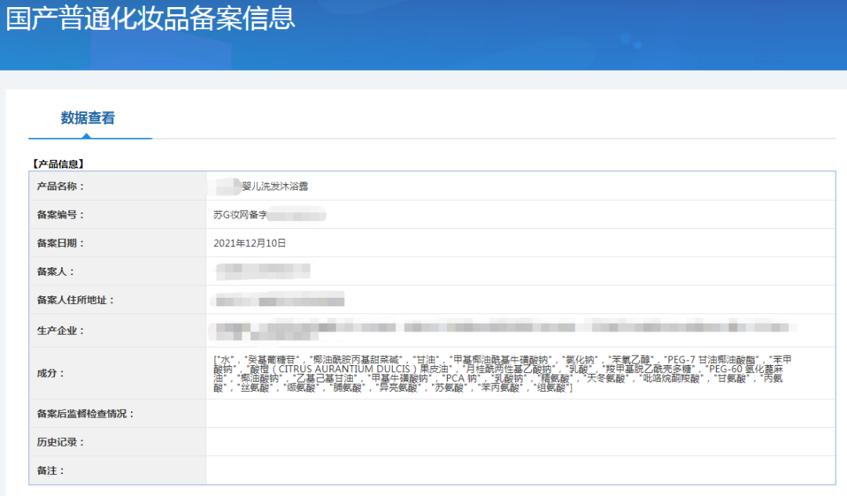Click the 备案日期 row label
847x496 pixels.
click(x=60, y=242)
